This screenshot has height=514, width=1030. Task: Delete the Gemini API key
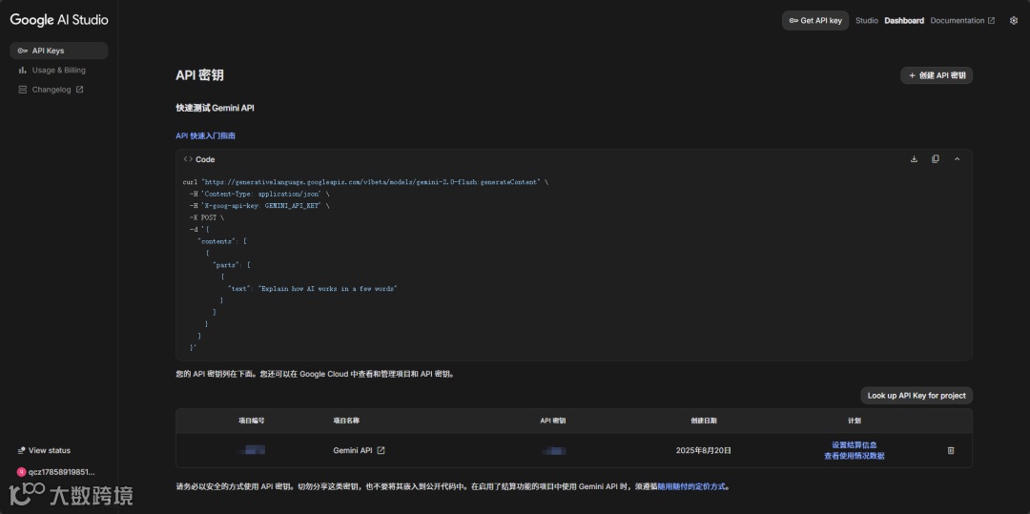pos(951,450)
